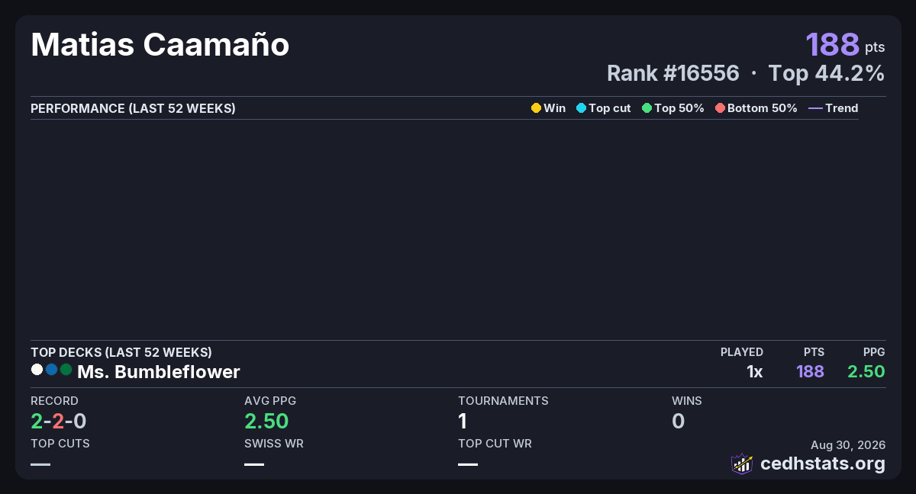The width and height of the screenshot is (916, 494).
Task: Click the Rank #16556 text
Action: pyautogui.click(x=673, y=73)
